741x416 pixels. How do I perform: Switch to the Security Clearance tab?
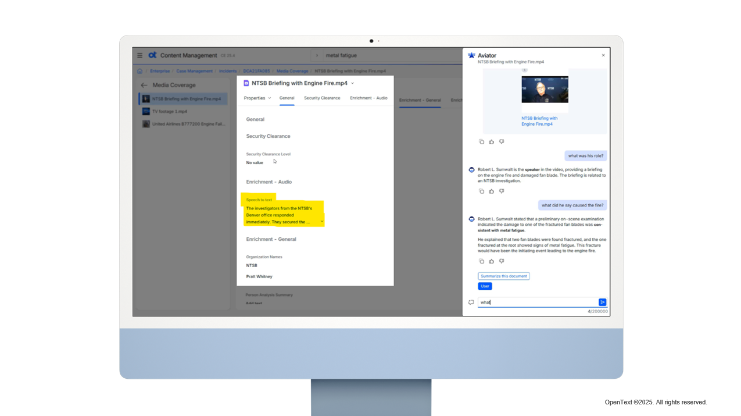[x=322, y=98]
